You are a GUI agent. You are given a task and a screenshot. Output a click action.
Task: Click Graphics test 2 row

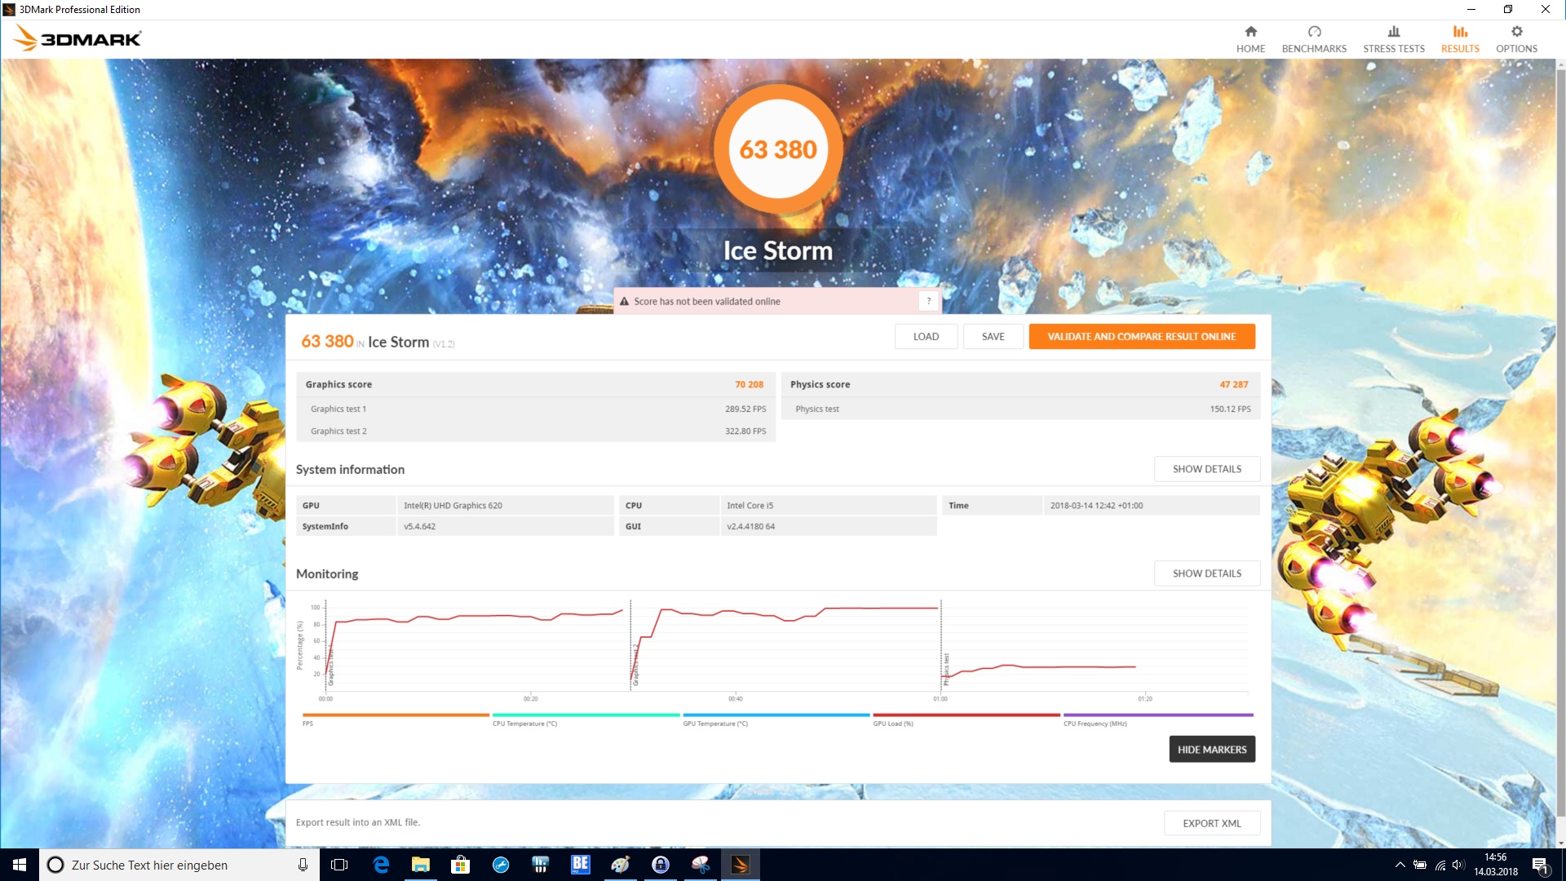[x=536, y=431]
